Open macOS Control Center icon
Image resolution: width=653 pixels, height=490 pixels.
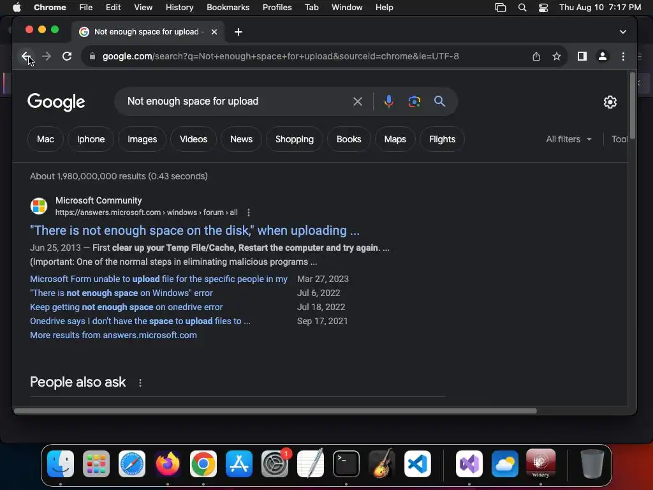543,8
